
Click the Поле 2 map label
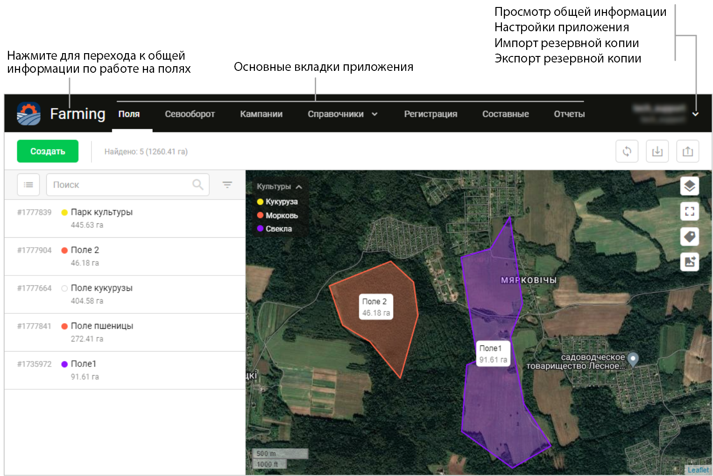[x=376, y=307]
